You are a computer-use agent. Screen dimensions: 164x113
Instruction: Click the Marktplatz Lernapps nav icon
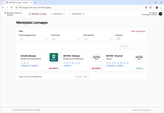coord(30,14)
